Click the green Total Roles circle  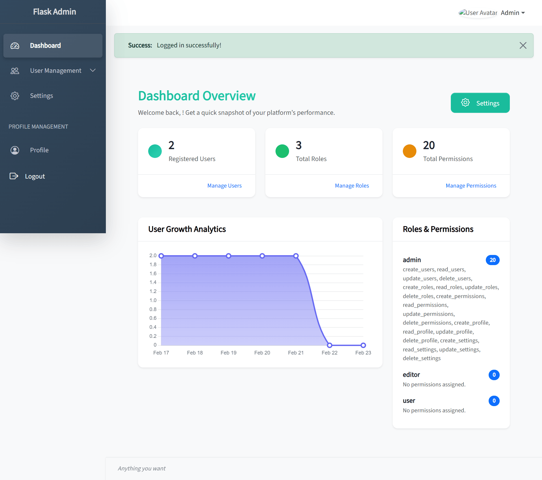(x=282, y=151)
